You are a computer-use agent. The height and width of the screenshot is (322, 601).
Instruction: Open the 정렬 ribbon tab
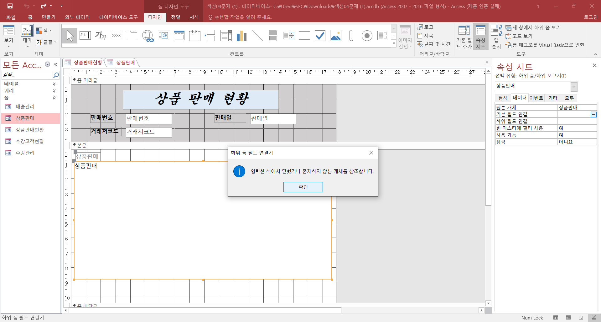pyautogui.click(x=175, y=17)
